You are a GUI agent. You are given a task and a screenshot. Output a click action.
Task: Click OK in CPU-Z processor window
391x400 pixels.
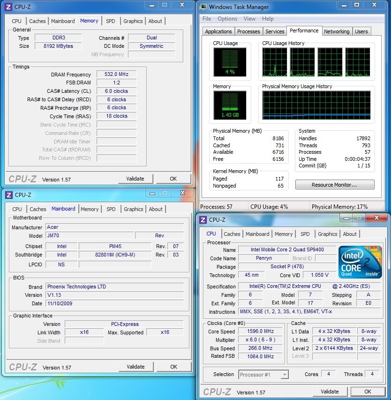[x=368, y=392]
